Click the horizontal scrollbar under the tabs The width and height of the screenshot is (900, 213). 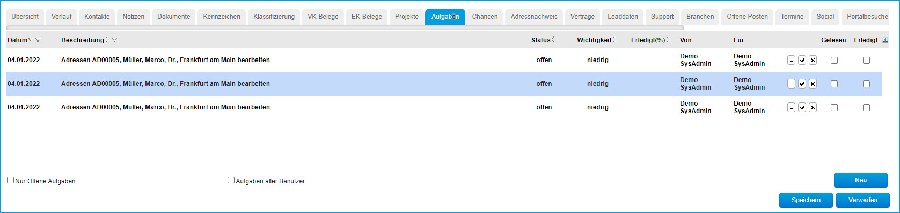tap(345, 27)
